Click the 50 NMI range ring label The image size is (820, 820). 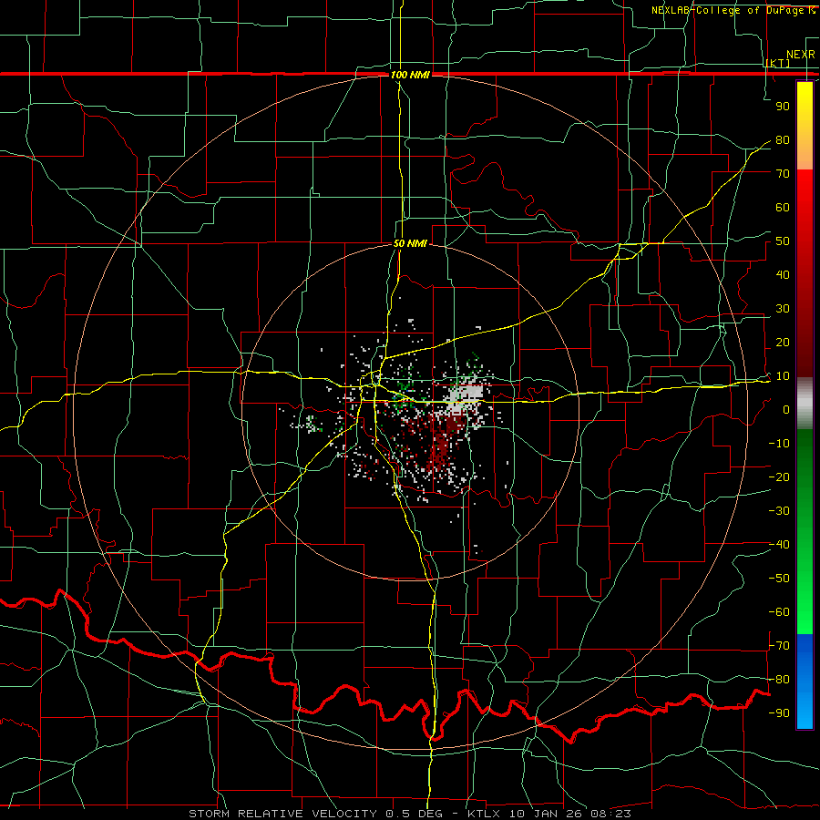click(x=410, y=243)
